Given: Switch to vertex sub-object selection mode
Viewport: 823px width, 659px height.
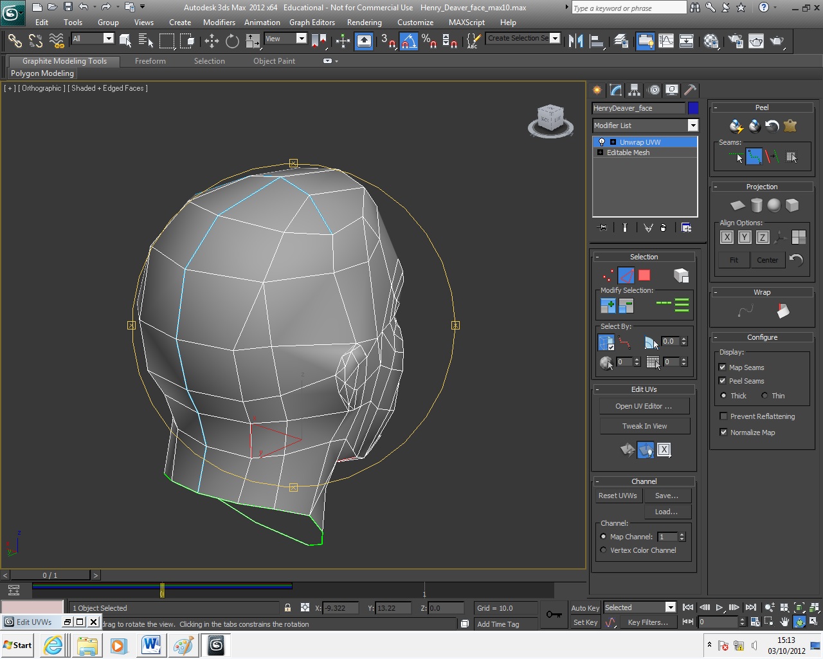Looking at the screenshot, I should 606,275.
